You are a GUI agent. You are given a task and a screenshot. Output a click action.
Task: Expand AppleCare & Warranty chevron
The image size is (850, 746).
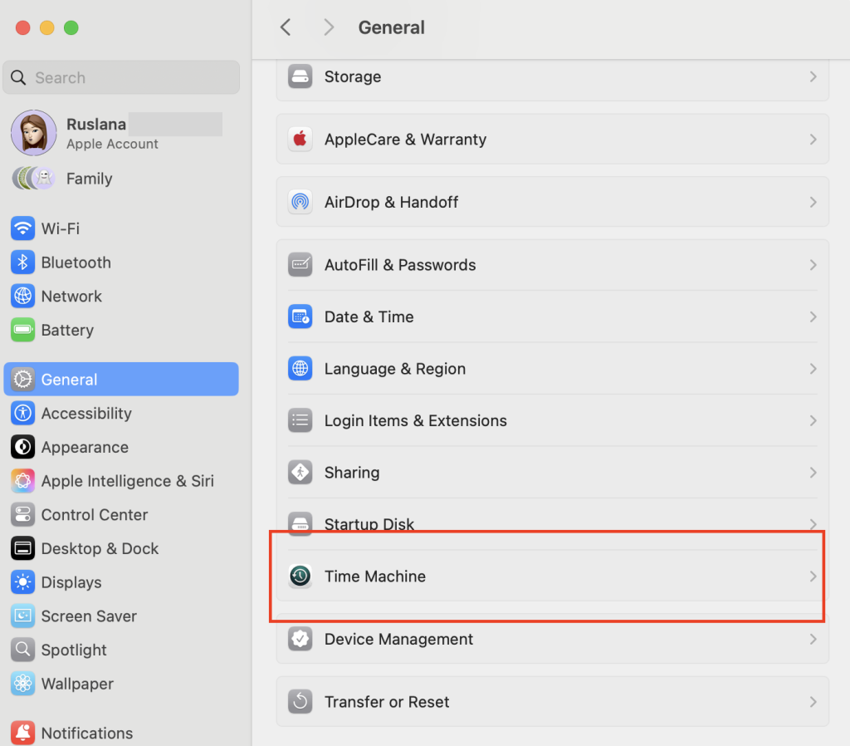click(813, 140)
